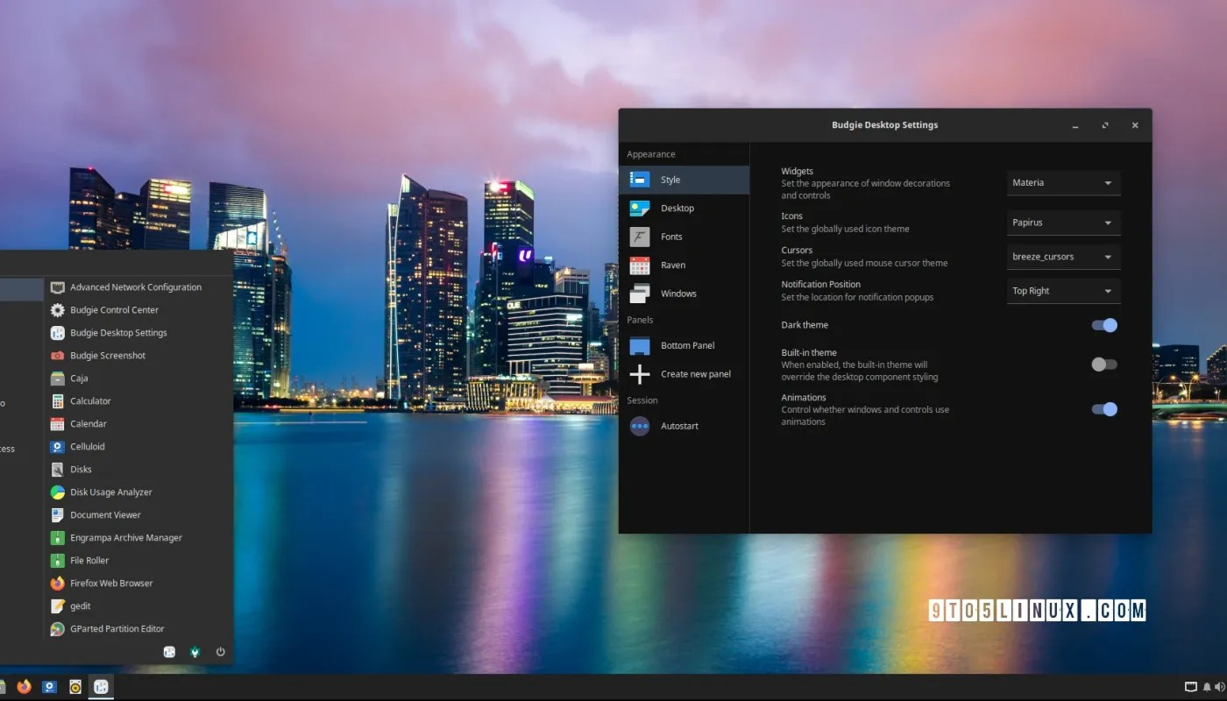Select the Style icon in Appearance sidebar
1227x701 pixels.
638,179
